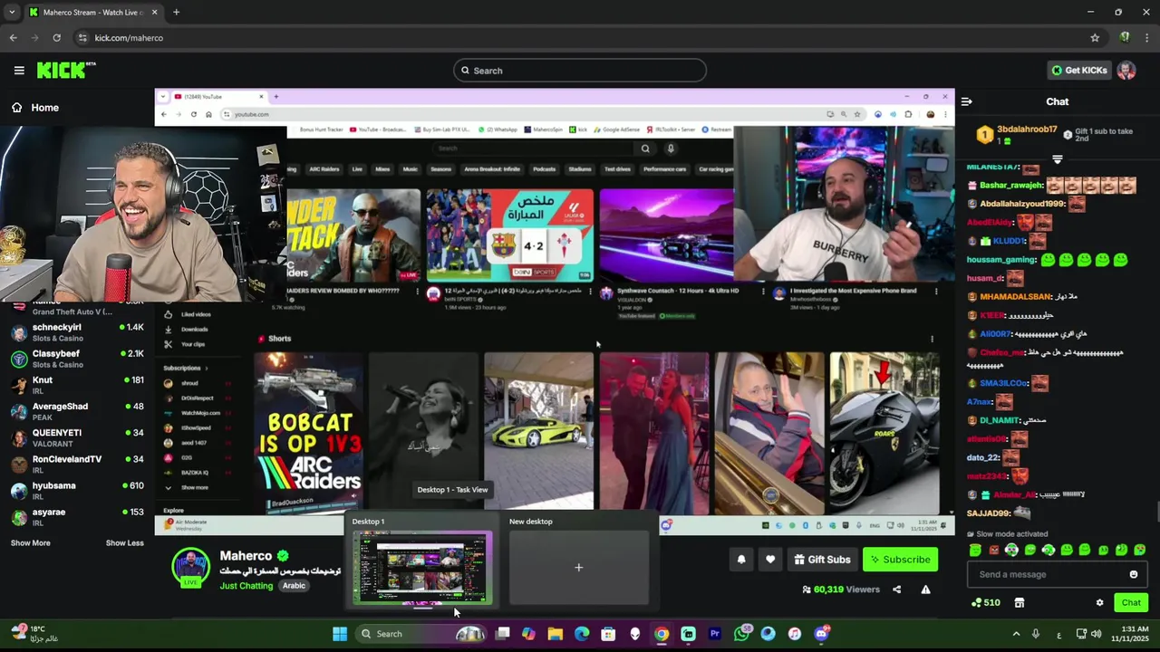Click the Task View taskbar icon
The image size is (1160, 652).
[x=503, y=634]
